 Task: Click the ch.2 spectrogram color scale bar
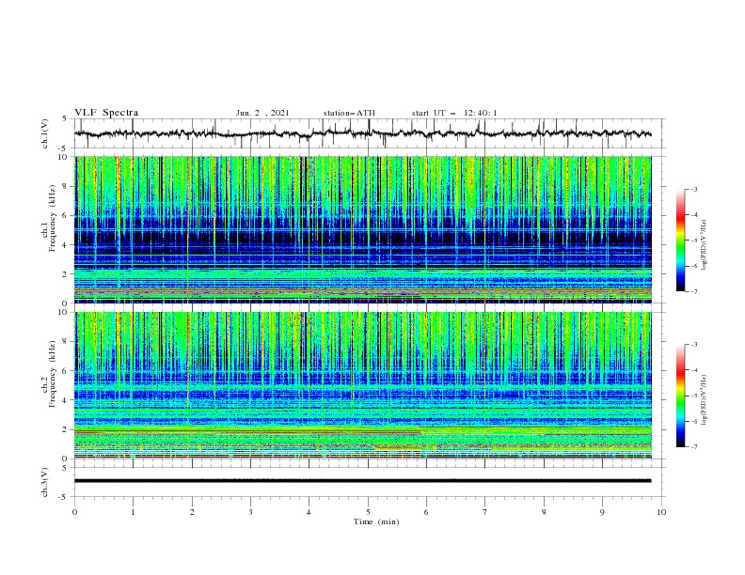[680, 396]
